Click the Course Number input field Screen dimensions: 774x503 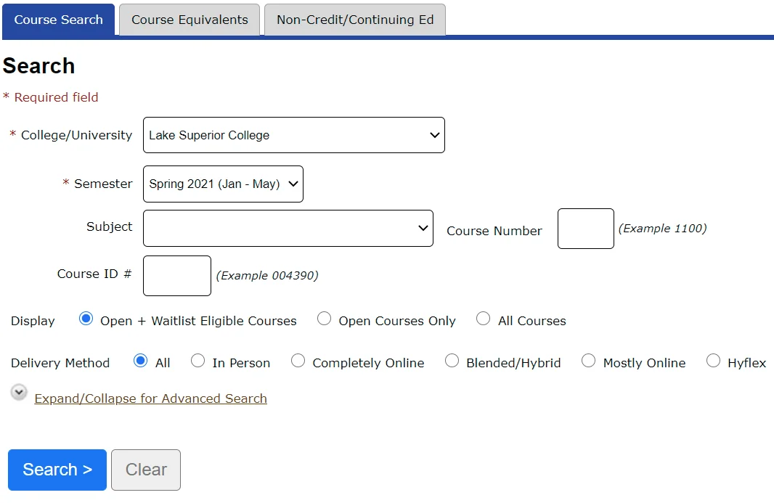(x=586, y=229)
